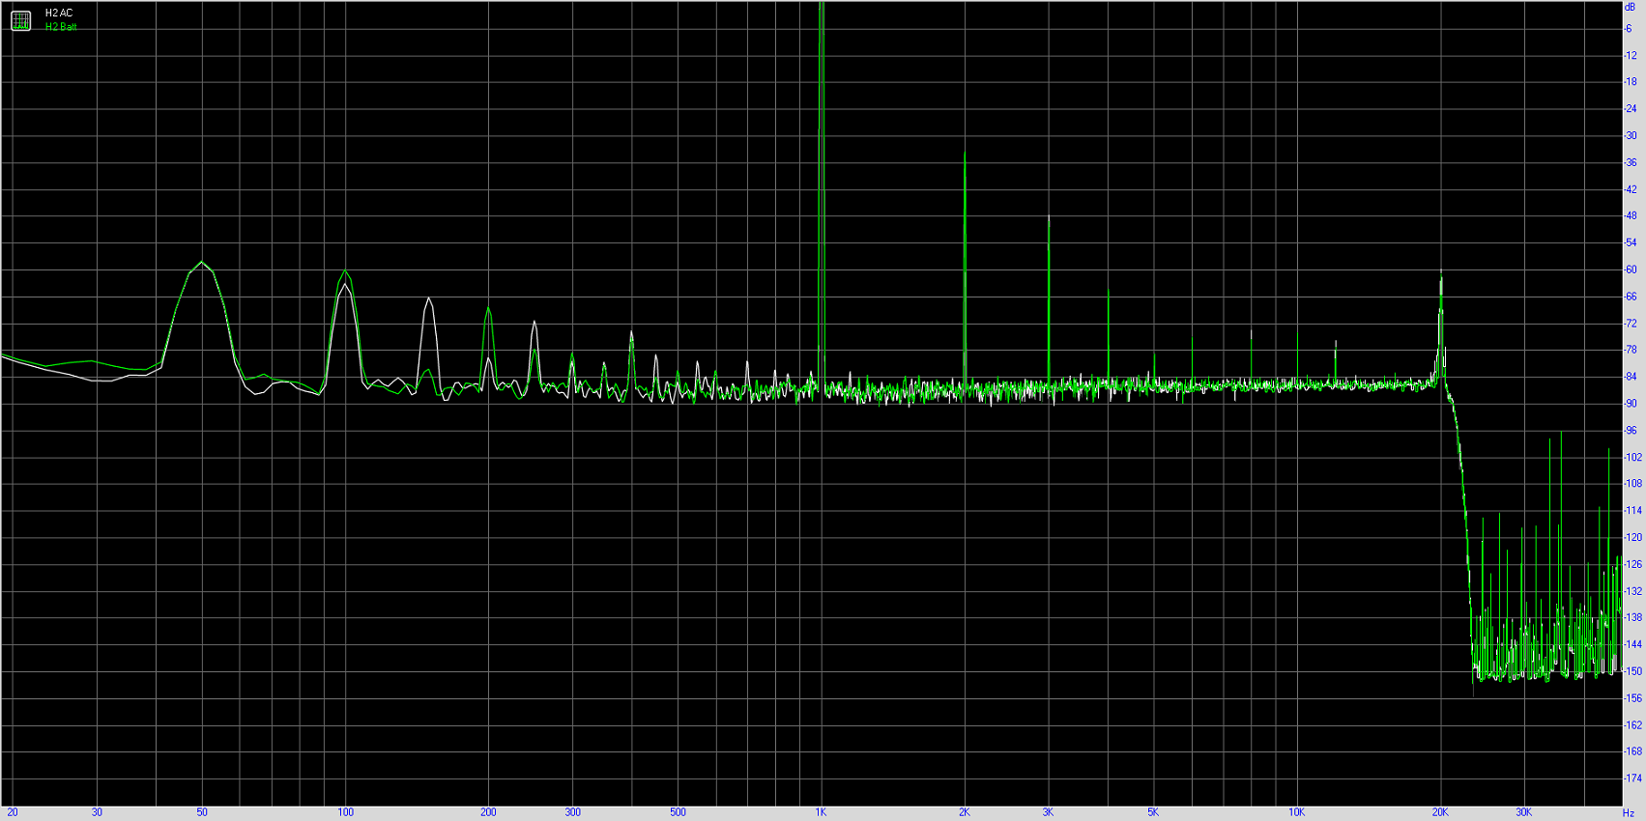Click the "-60" dB axis label
1646x821 pixels.
coord(1631,269)
